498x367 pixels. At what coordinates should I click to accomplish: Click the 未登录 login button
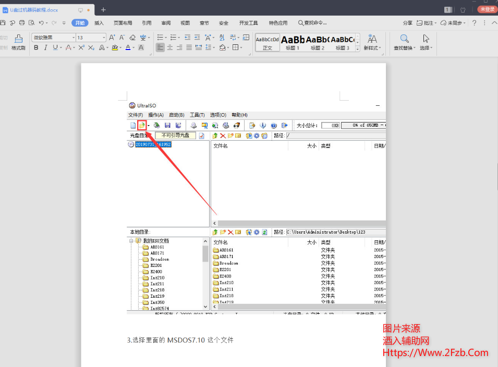point(487,9)
